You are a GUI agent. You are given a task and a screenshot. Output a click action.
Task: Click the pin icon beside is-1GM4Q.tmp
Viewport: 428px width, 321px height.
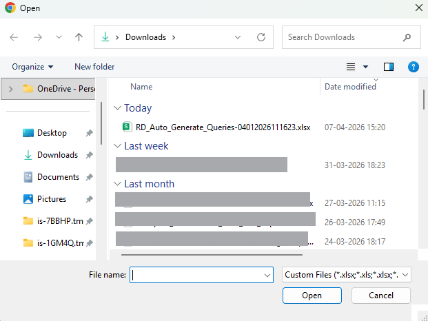(x=90, y=243)
